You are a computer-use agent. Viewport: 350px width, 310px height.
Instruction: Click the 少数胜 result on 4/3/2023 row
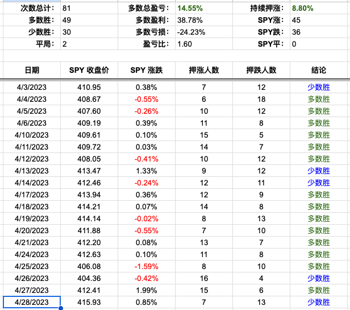tap(319, 87)
